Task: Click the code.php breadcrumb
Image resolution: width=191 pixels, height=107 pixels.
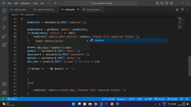Action: click(x=29, y=15)
